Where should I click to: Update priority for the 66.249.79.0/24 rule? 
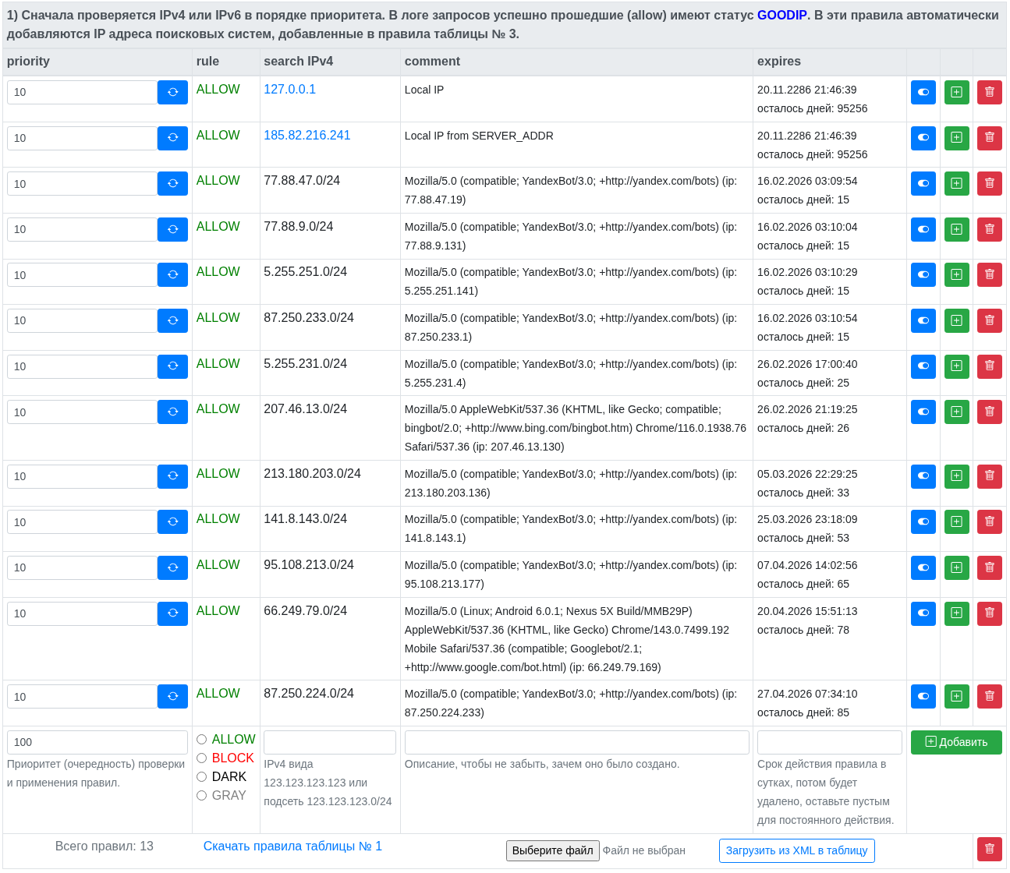172,613
